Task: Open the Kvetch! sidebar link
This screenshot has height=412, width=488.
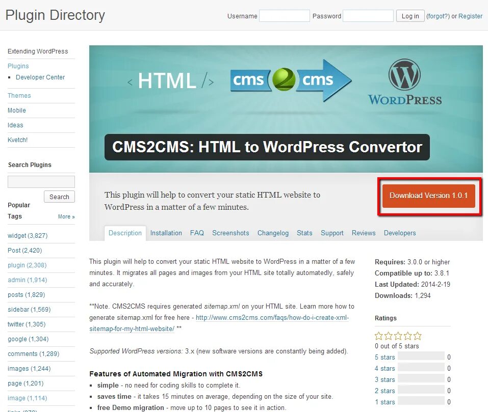Action: tap(17, 140)
